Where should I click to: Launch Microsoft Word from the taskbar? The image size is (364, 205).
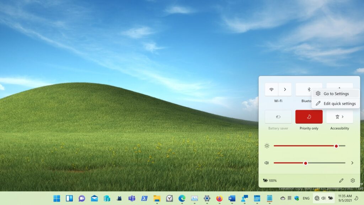point(232,198)
